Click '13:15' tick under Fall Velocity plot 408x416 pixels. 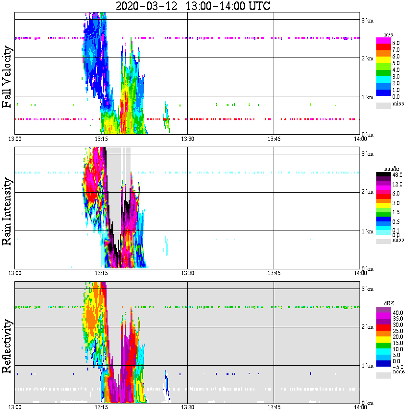tap(101, 139)
